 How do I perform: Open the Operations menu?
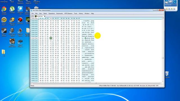tap(52, 13)
